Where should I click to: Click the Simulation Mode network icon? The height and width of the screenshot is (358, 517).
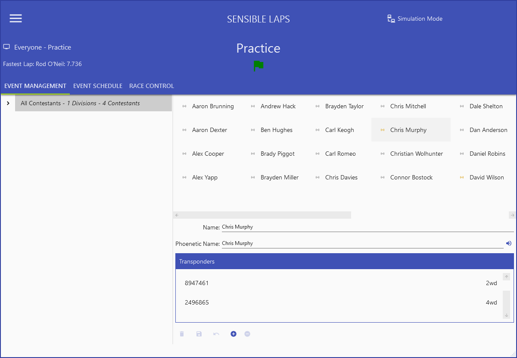391,19
